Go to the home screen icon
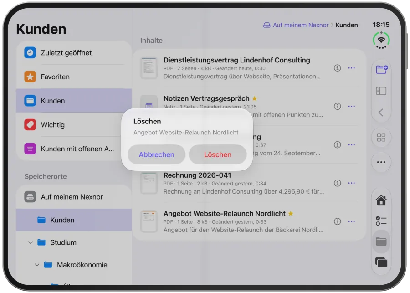The image size is (410, 293). (x=381, y=200)
